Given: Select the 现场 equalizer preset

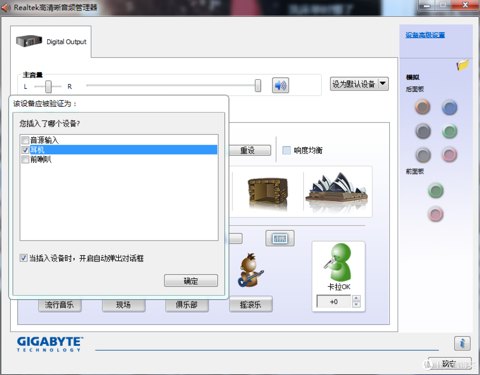Looking at the screenshot, I should 124,304.
